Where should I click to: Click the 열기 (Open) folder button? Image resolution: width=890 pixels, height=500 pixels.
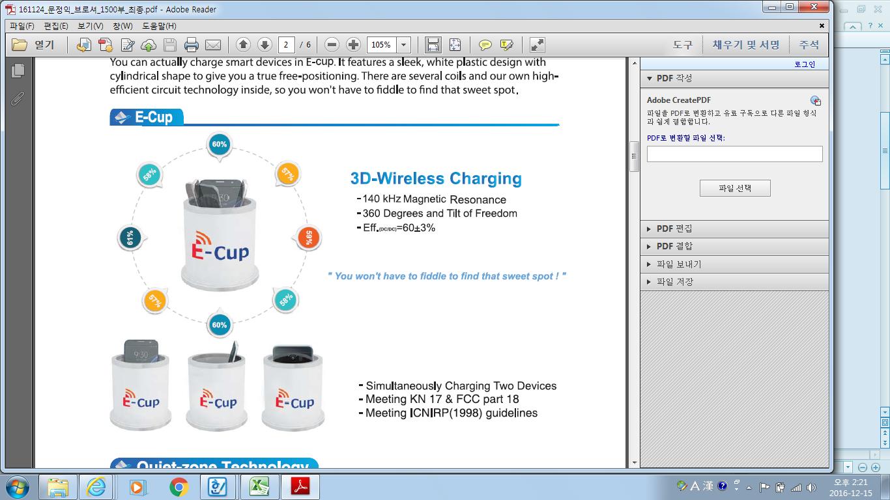pyautogui.click(x=33, y=45)
